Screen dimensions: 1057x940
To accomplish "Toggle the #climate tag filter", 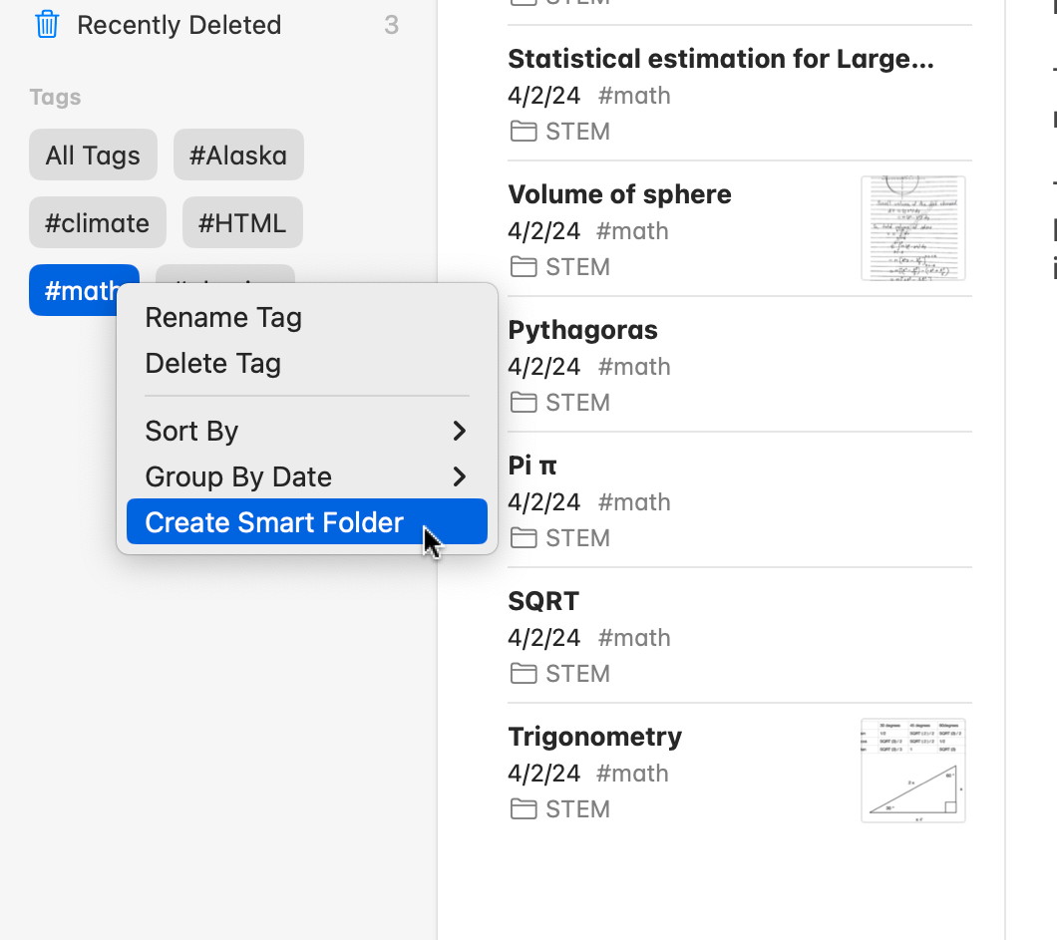I will pyautogui.click(x=97, y=223).
